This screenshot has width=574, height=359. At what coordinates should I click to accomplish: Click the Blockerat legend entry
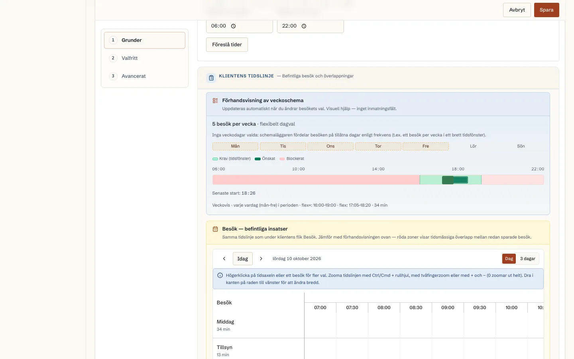[292, 159]
